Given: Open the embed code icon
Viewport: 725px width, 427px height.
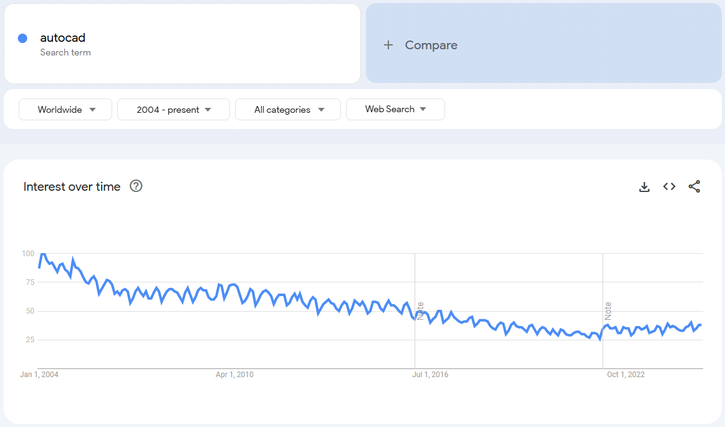Looking at the screenshot, I should coord(669,186).
